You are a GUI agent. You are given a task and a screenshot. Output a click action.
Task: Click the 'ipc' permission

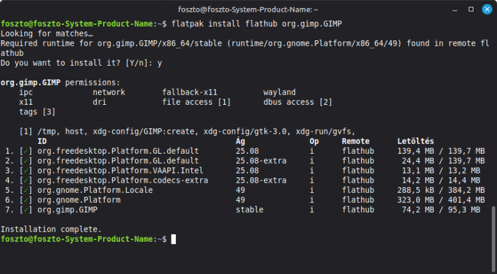(x=26, y=92)
